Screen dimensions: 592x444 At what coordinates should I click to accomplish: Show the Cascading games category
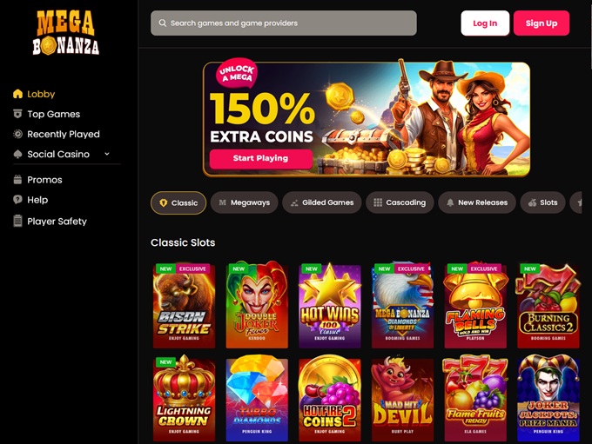point(400,202)
